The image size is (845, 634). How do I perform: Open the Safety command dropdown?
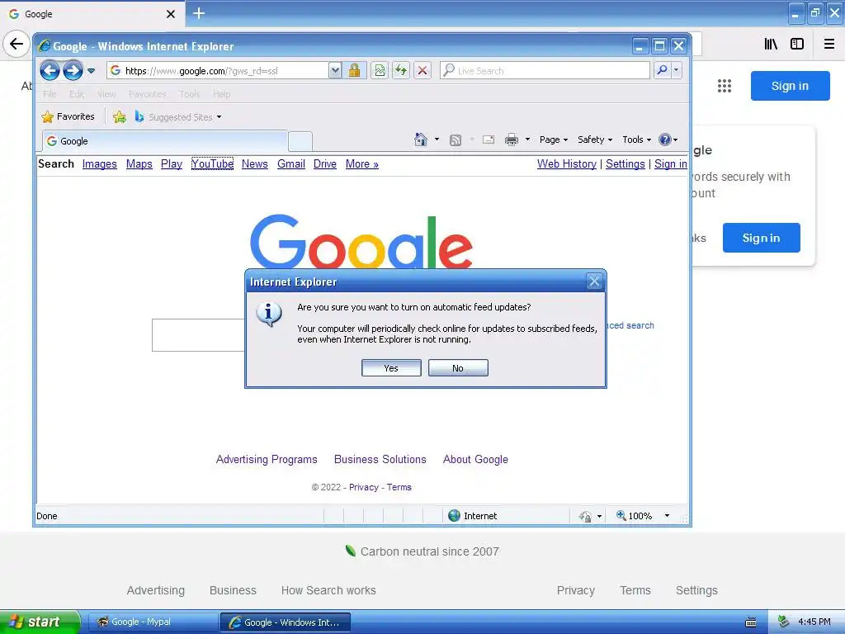(x=595, y=140)
